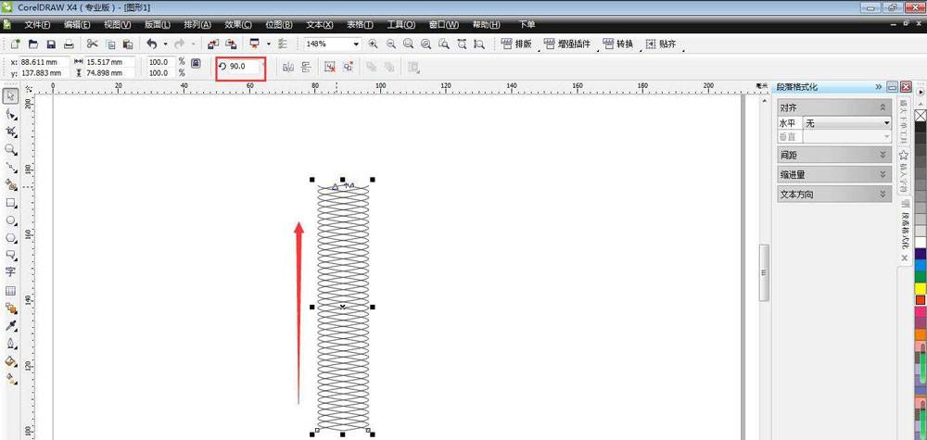Click the mirror horizontally button
Screen dimensions: 927x440
pyautogui.click(x=287, y=67)
